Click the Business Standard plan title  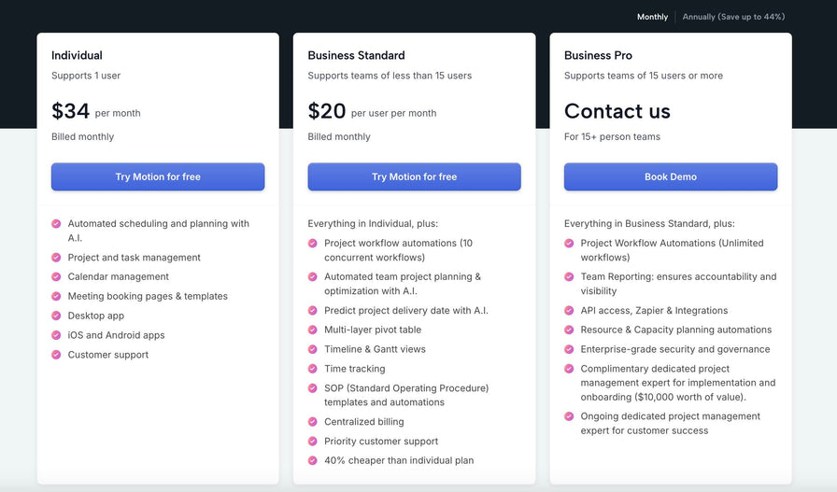click(356, 55)
